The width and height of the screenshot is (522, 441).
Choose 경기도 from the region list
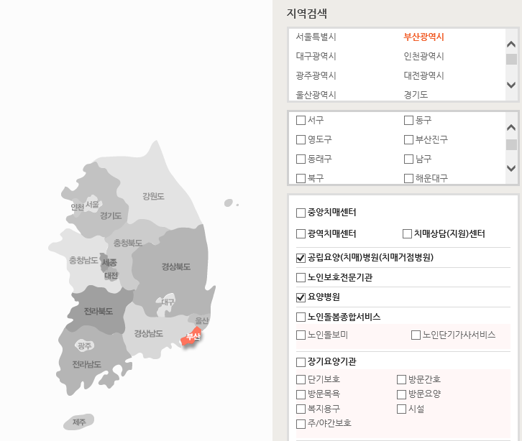tap(416, 95)
